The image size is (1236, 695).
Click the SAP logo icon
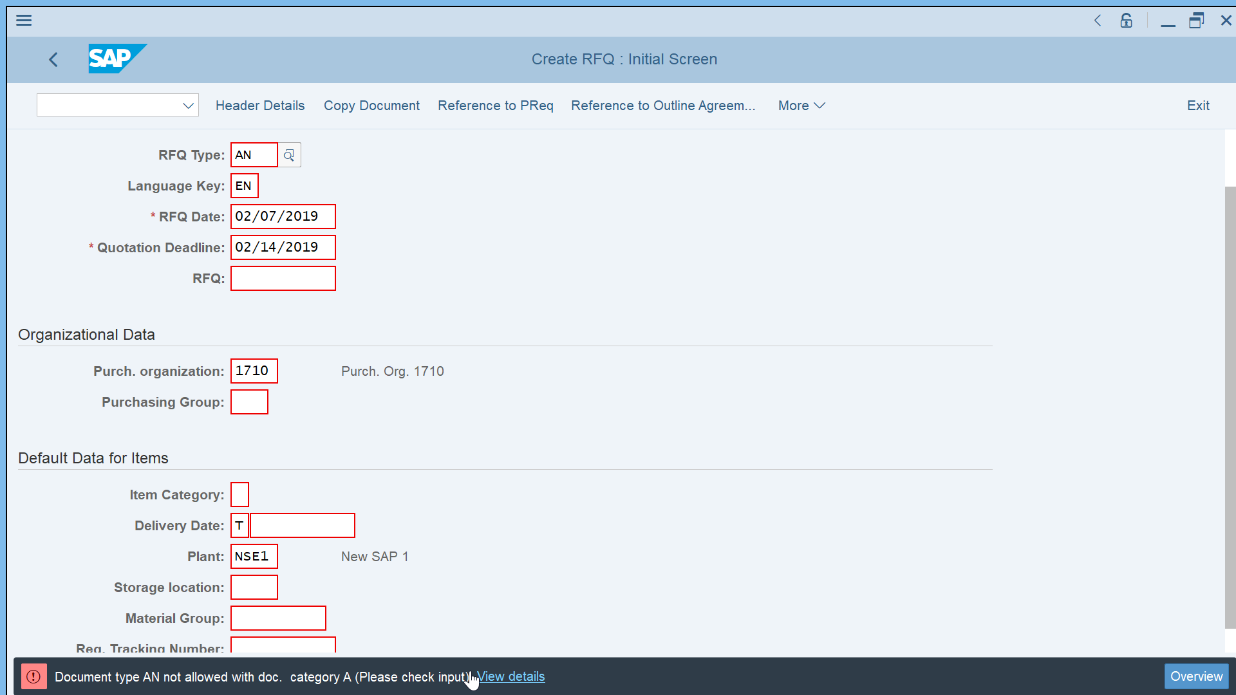click(118, 59)
